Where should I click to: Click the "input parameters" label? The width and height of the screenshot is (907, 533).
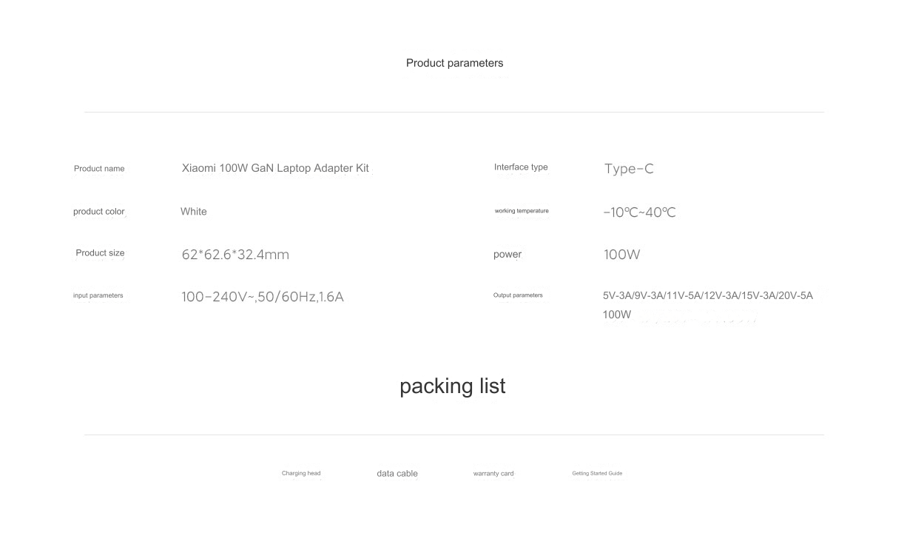tap(98, 295)
